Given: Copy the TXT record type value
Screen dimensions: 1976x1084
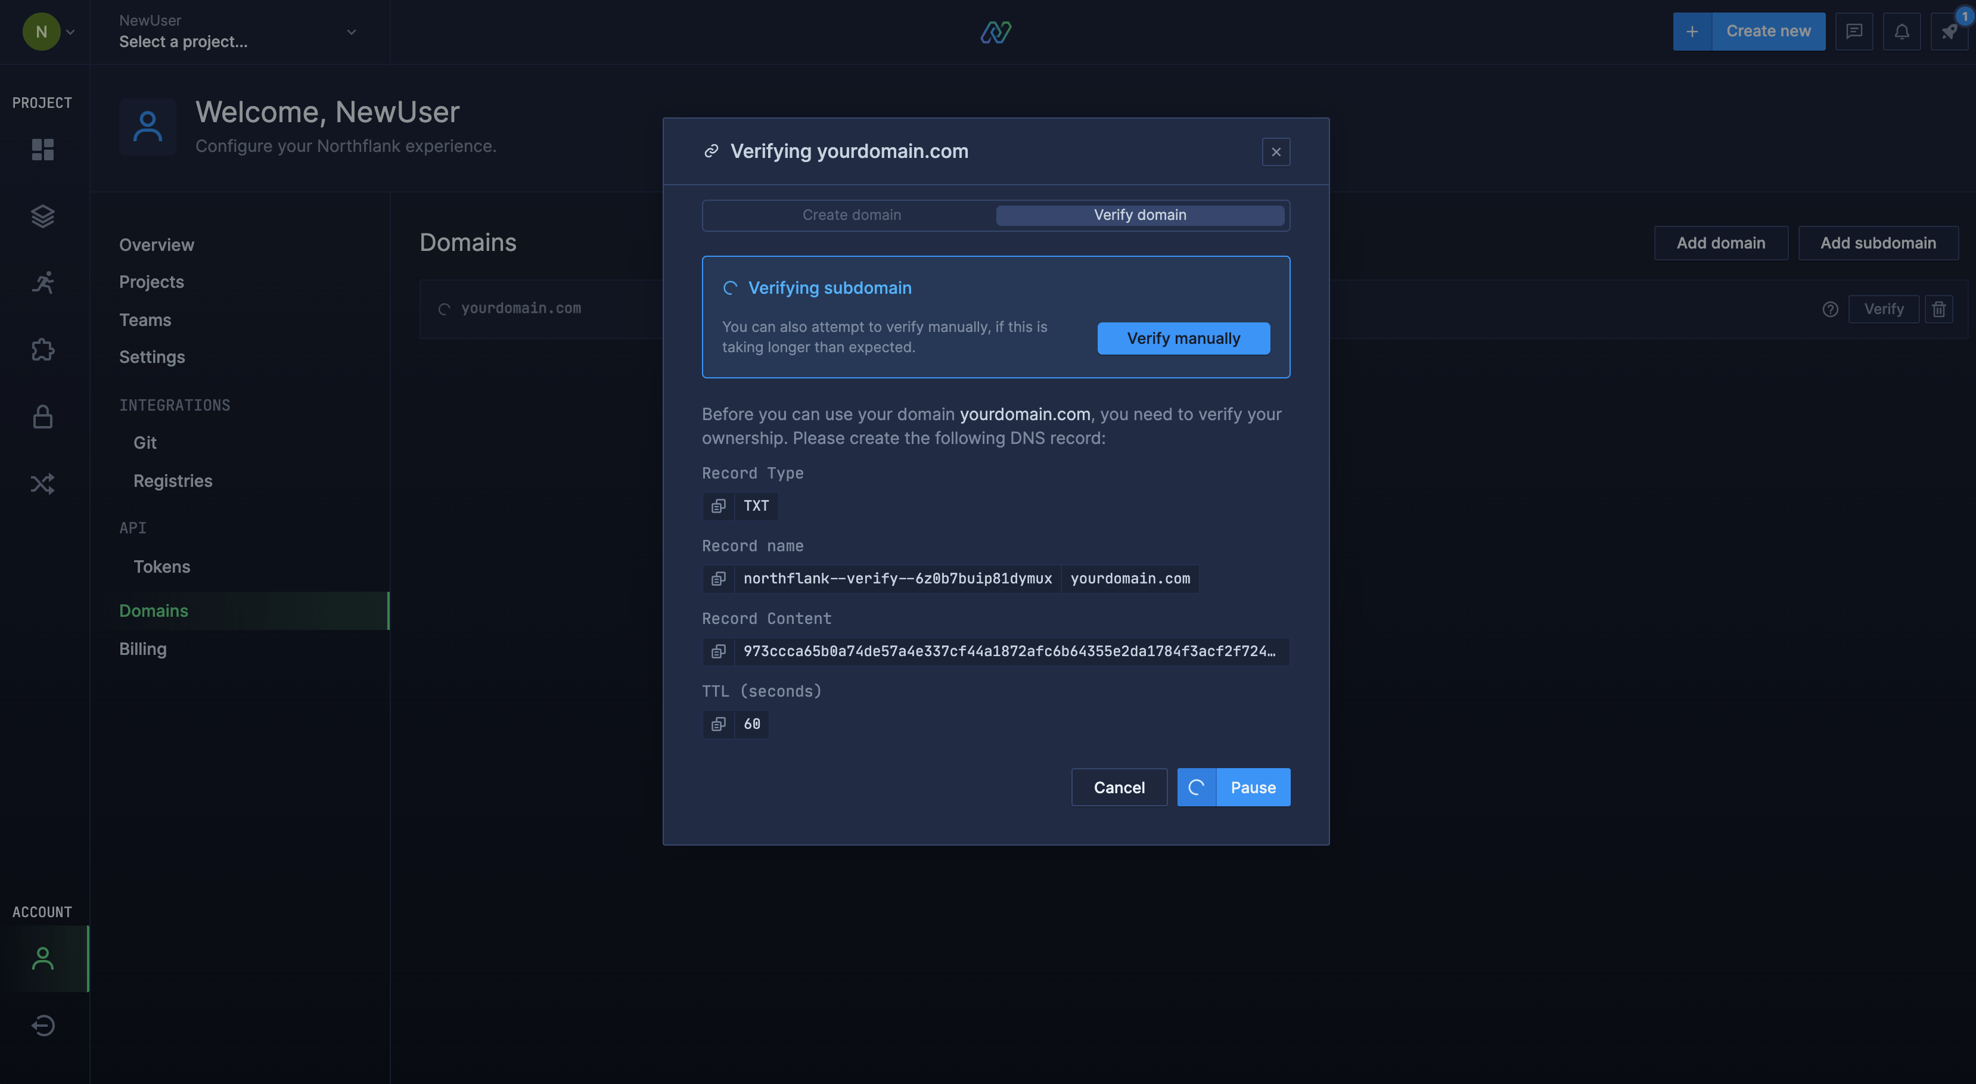Looking at the screenshot, I should pos(718,505).
